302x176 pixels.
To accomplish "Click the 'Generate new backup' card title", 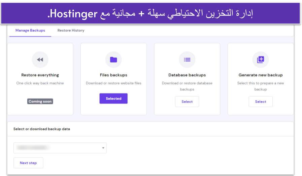I will pos(261,75).
